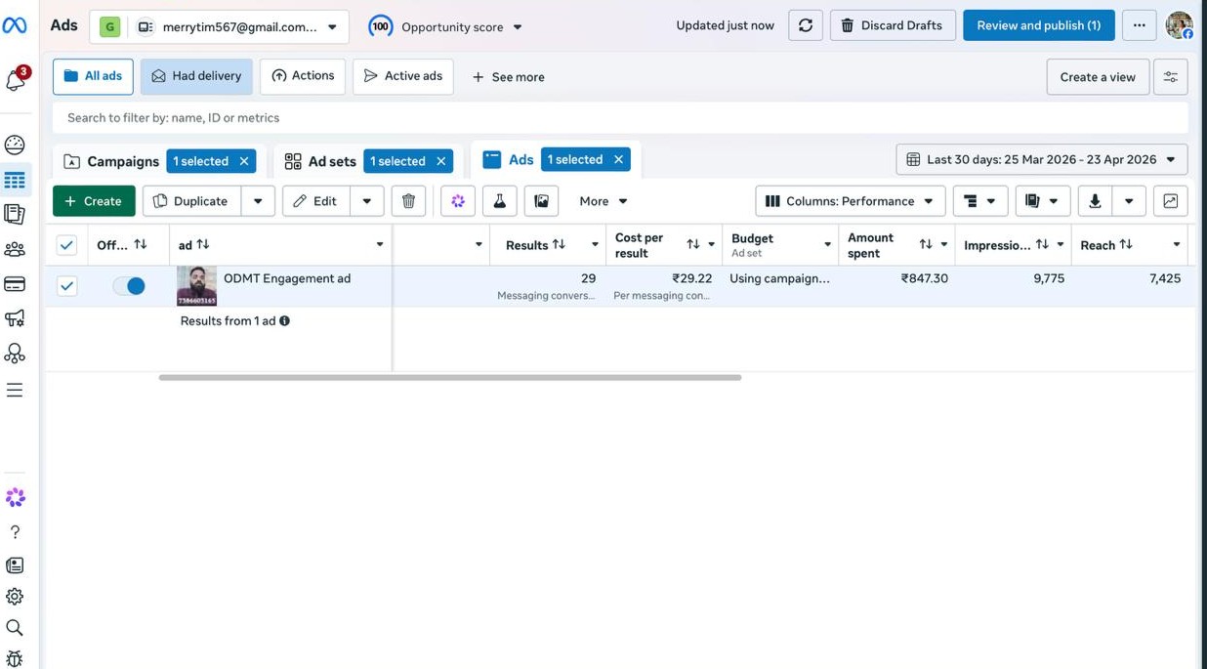Open Events manager icon in sidebar
Screen dimensions: 1207x669
tap(15, 353)
